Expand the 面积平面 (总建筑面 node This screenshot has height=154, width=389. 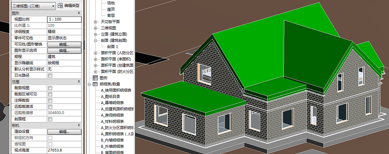96,65
